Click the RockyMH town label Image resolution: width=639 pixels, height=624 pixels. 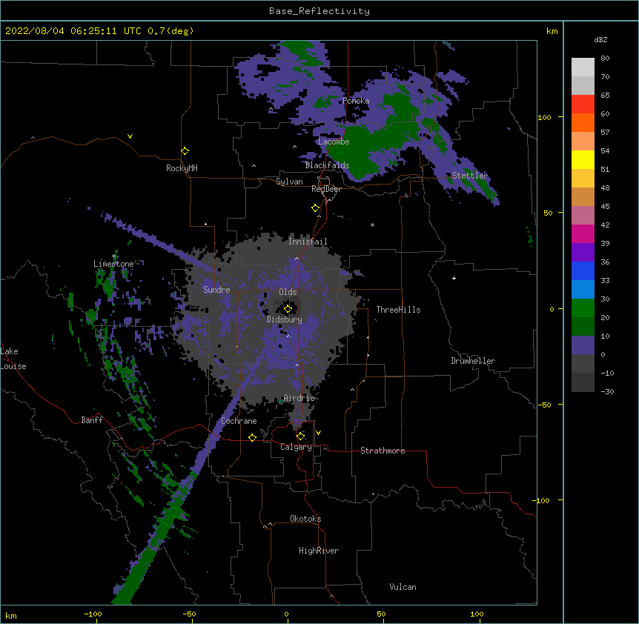pyautogui.click(x=182, y=168)
